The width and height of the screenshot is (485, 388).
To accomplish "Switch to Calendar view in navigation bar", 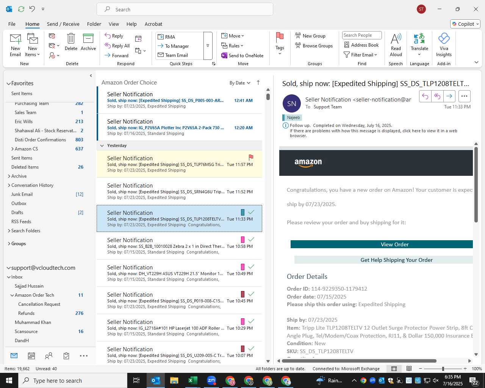I will (31, 356).
